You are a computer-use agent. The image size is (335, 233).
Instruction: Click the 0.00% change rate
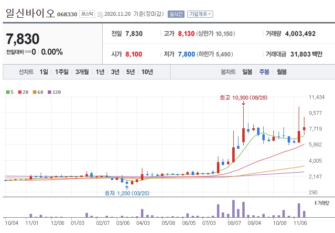[52, 52]
